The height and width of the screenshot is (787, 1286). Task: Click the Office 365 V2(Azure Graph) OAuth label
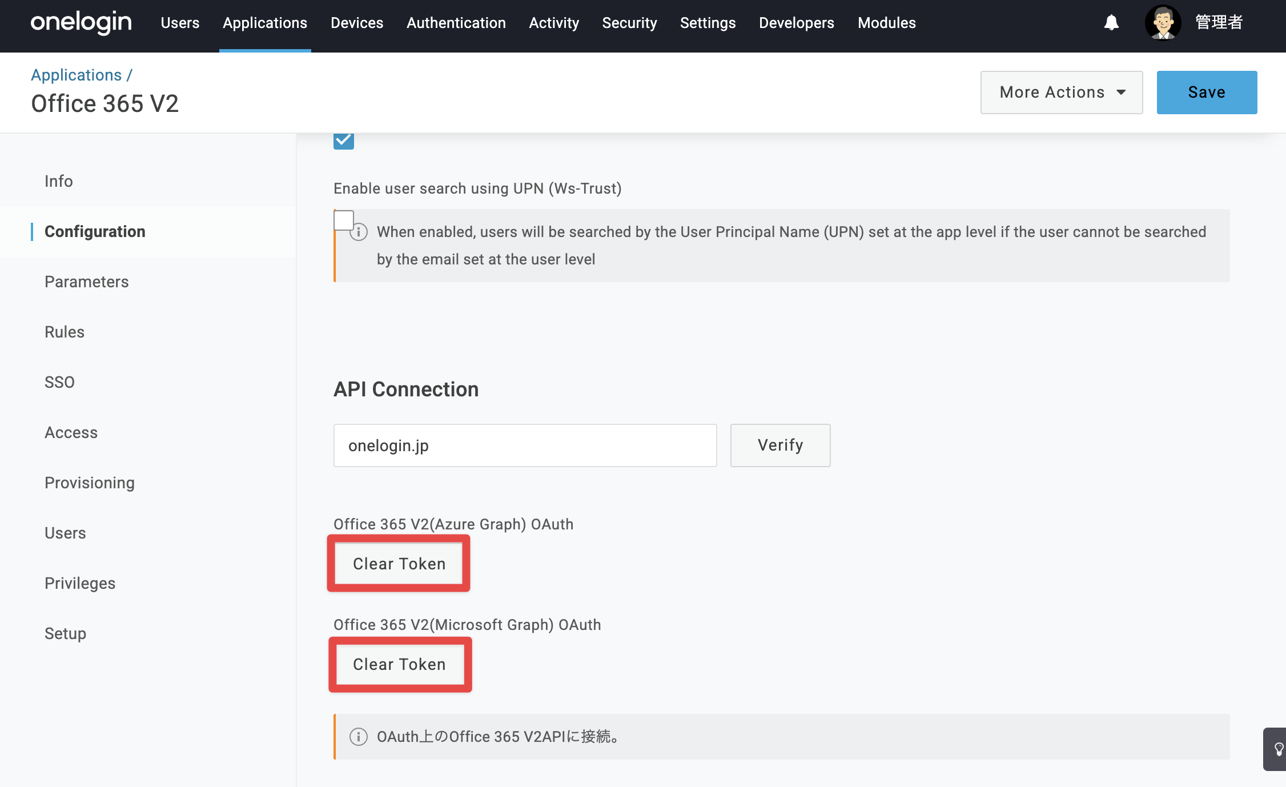point(453,524)
